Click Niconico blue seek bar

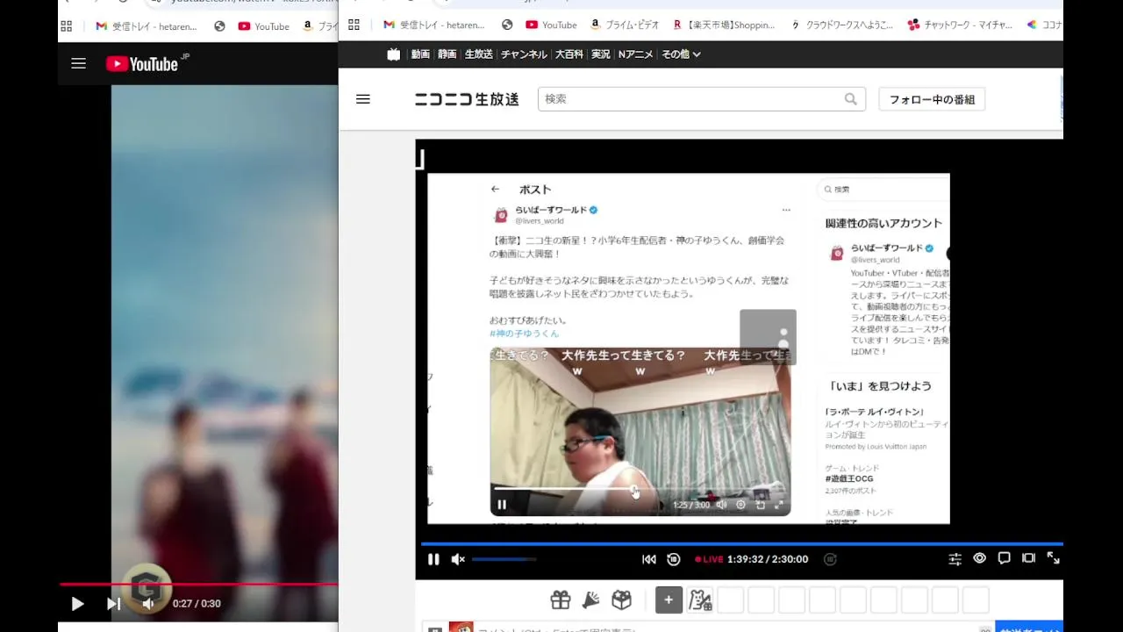(x=741, y=544)
